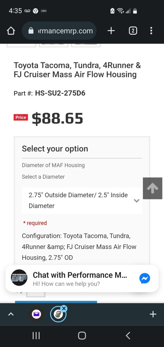The height and width of the screenshot is (347, 164).
Task: Open the Messenger chat icon
Action: tap(145, 278)
